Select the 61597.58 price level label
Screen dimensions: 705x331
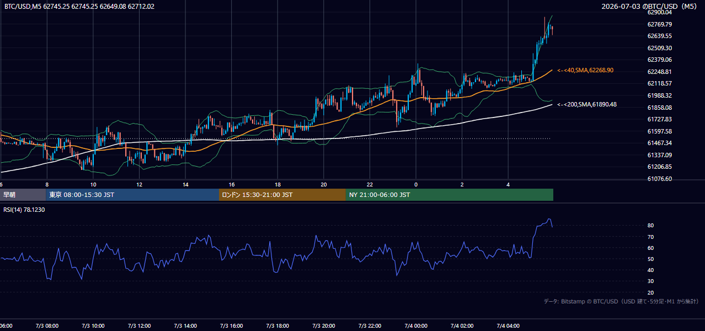[x=660, y=131]
